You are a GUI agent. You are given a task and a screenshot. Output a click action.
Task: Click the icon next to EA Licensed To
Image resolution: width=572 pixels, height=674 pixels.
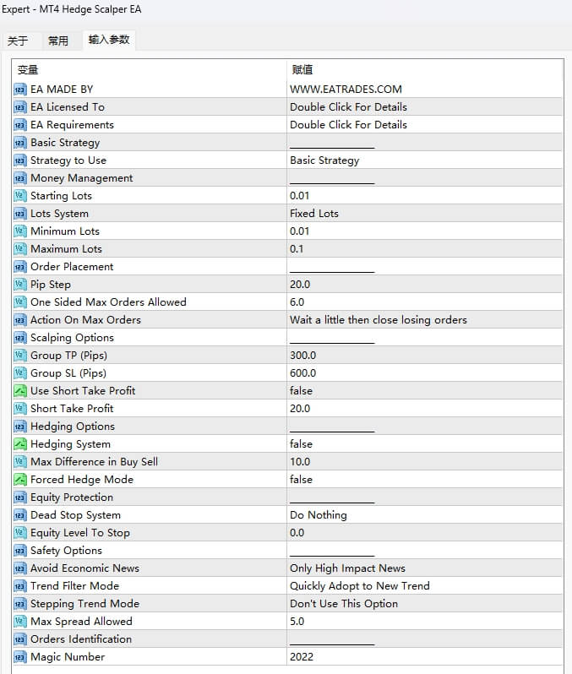tap(20, 107)
